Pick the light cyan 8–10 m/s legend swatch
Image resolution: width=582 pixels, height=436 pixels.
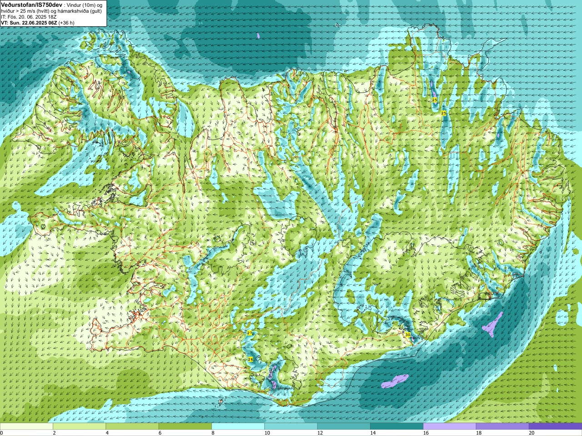(238, 426)
